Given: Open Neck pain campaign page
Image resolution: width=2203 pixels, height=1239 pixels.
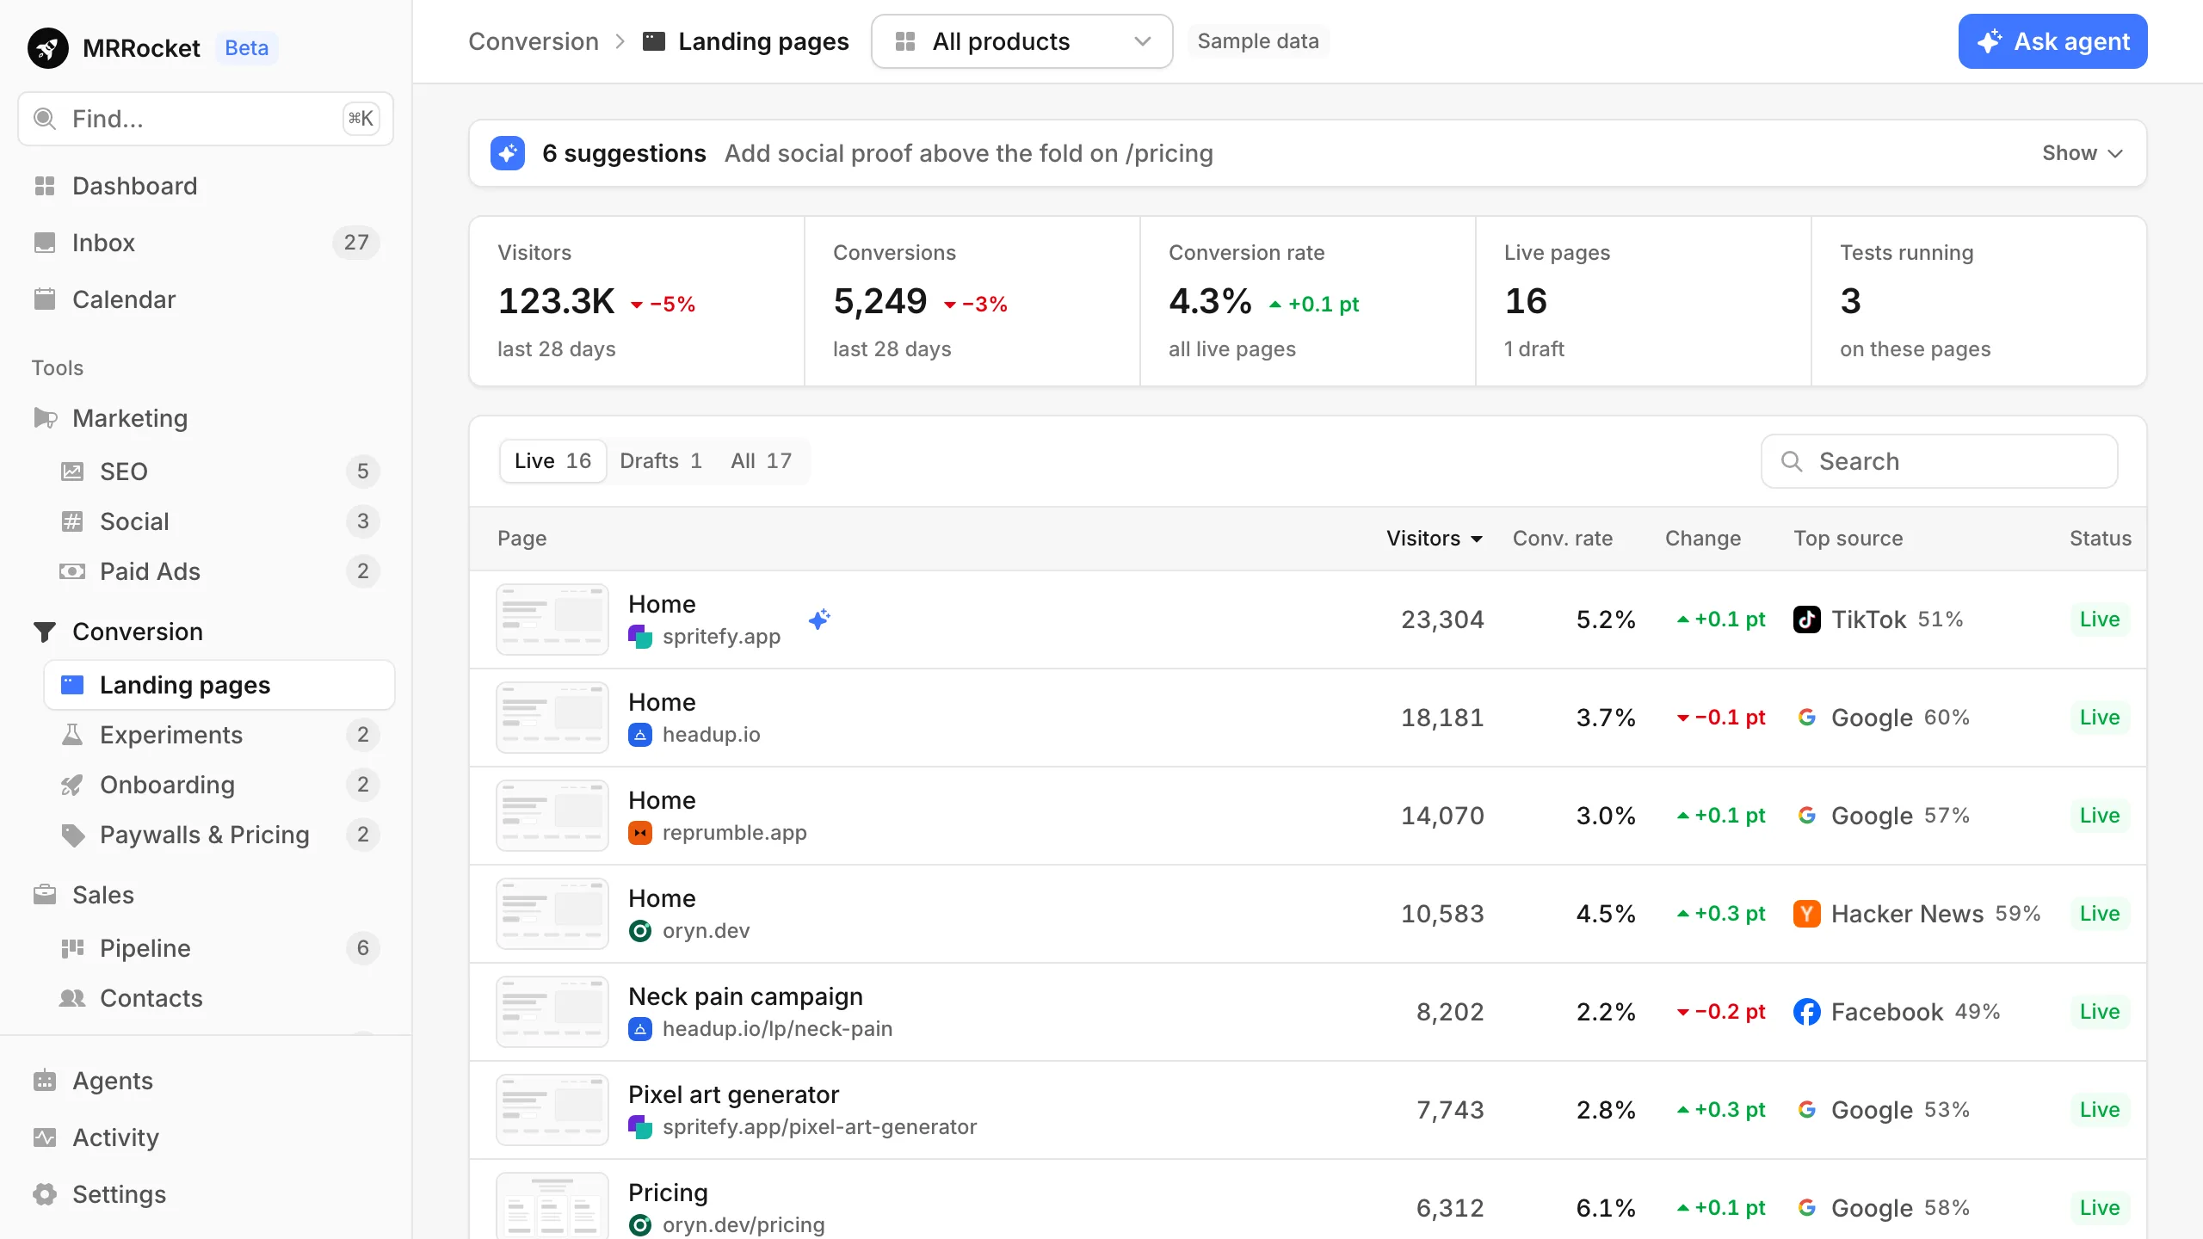Looking at the screenshot, I should click(x=1308, y=1012).
